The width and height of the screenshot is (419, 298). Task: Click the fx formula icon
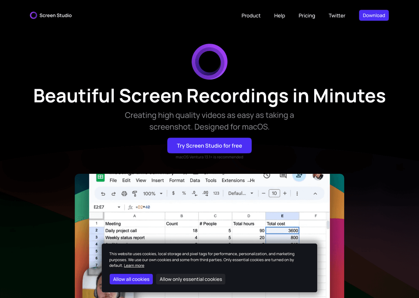pyautogui.click(x=131, y=207)
